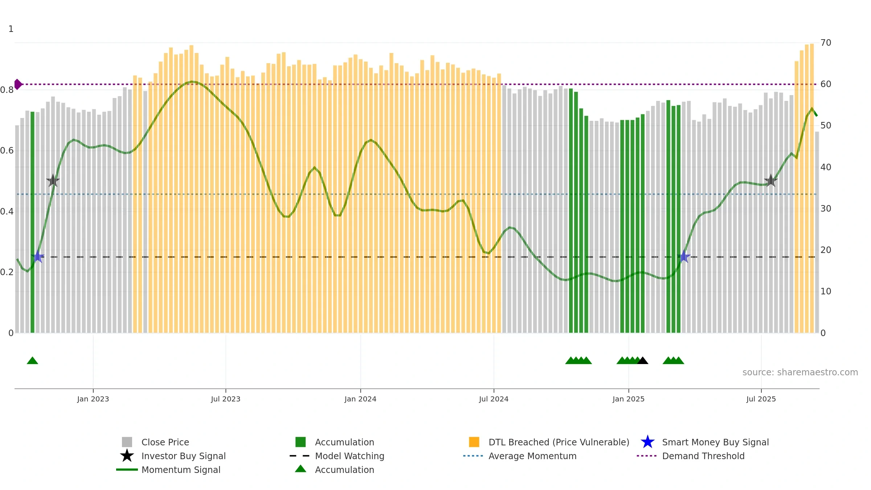Toggle the Close Price legend entry
Viewport: 871px width, 490px height.
155,442
